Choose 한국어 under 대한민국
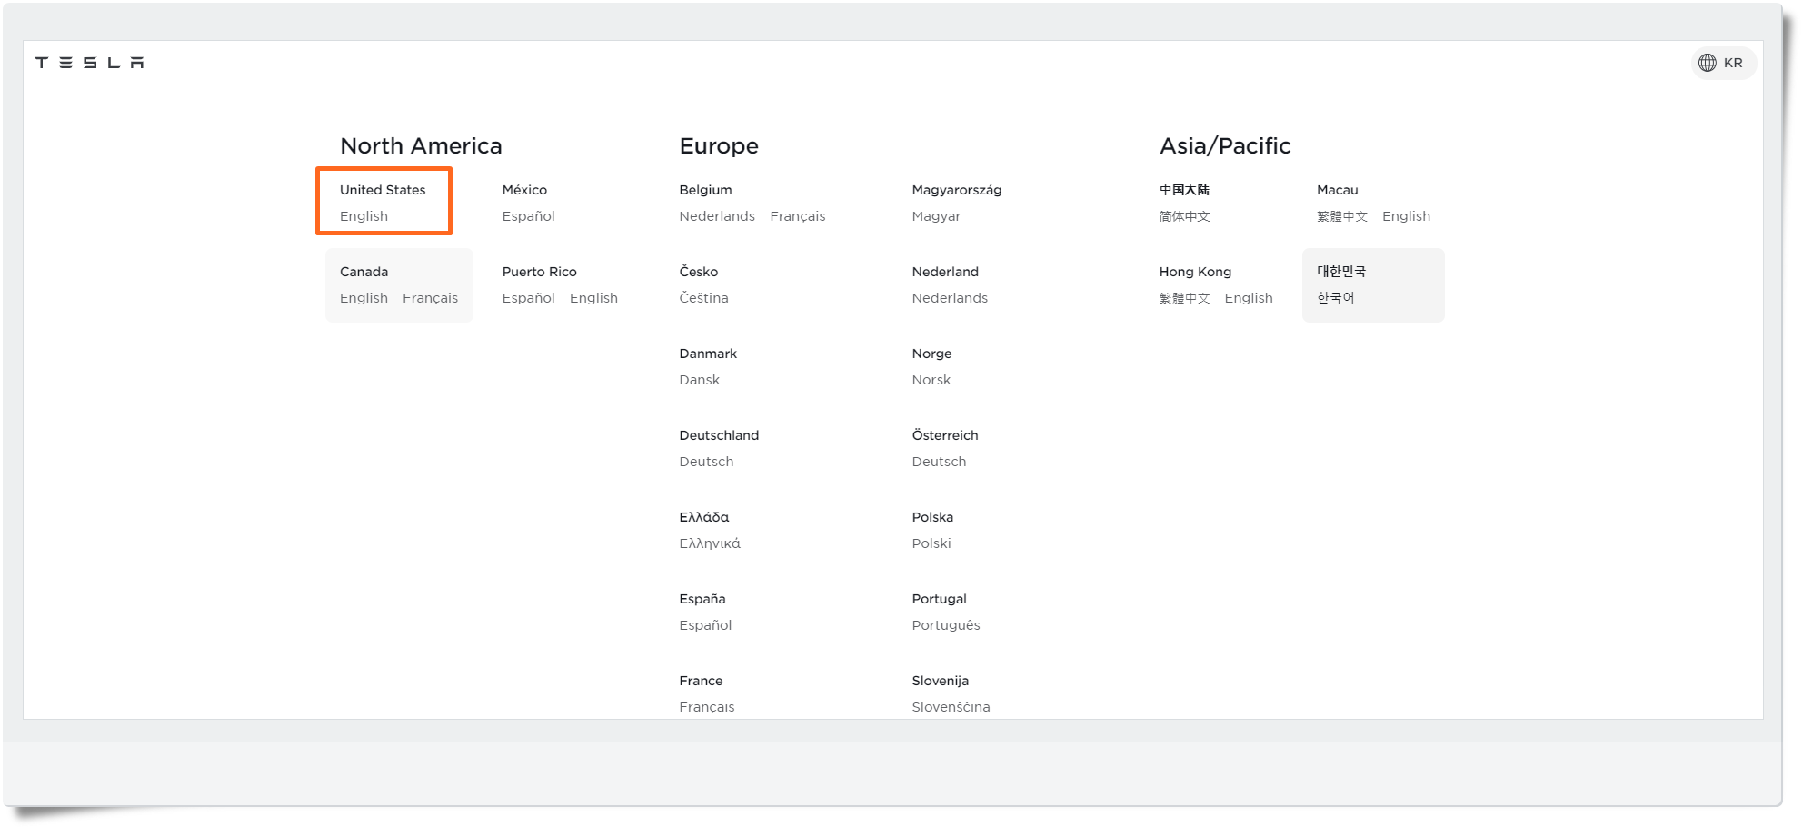Screen dimensions: 1803x827 pos(1335,298)
